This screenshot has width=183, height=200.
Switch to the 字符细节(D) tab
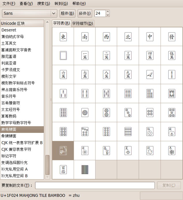click(83, 23)
